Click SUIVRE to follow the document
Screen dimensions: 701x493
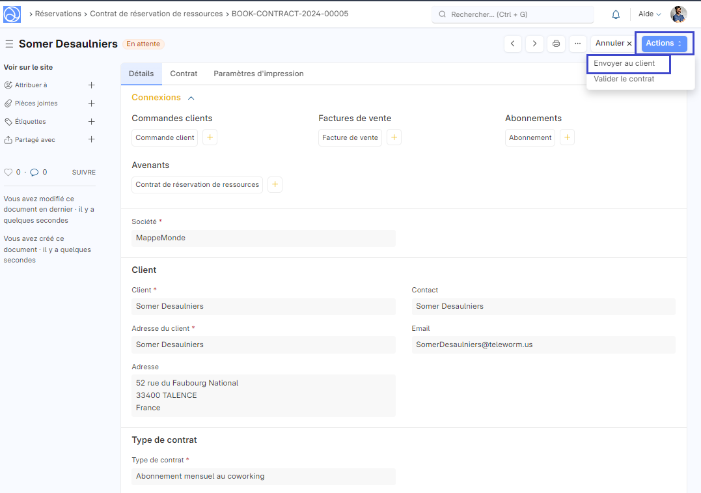coord(83,173)
